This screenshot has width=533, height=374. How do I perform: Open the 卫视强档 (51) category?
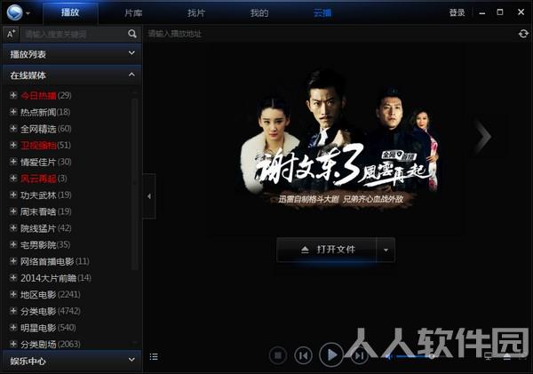tap(45, 145)
